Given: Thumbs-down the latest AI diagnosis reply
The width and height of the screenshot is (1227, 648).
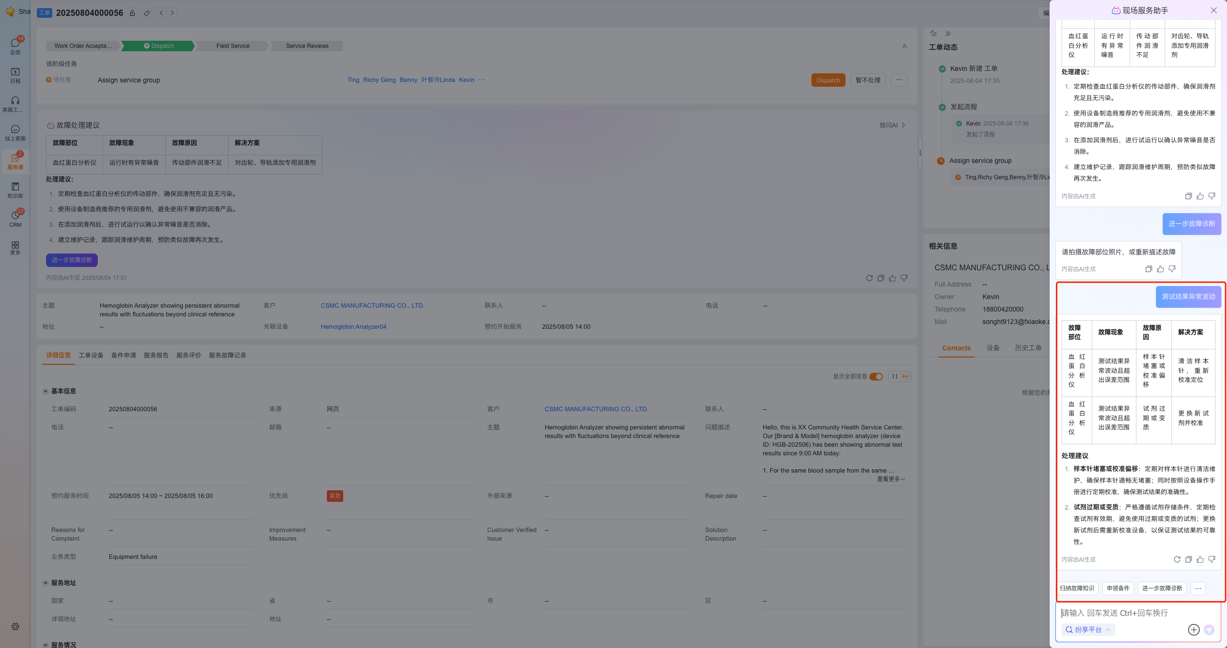Looking at the screenshot, I should click(x=1212, y=559).
